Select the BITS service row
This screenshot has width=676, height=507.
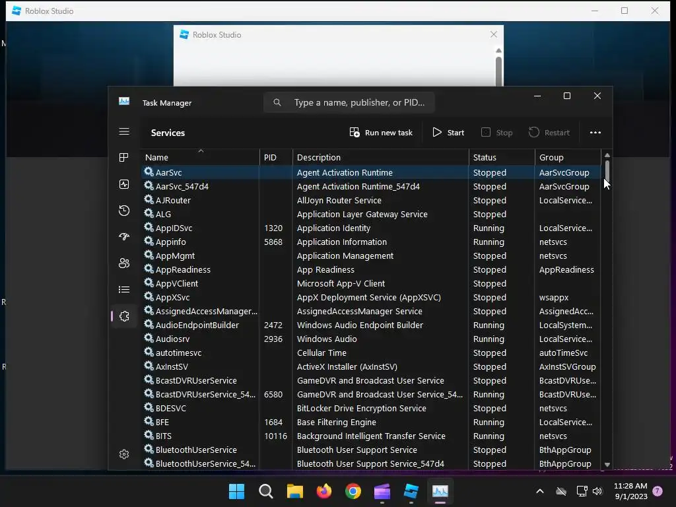371,436
